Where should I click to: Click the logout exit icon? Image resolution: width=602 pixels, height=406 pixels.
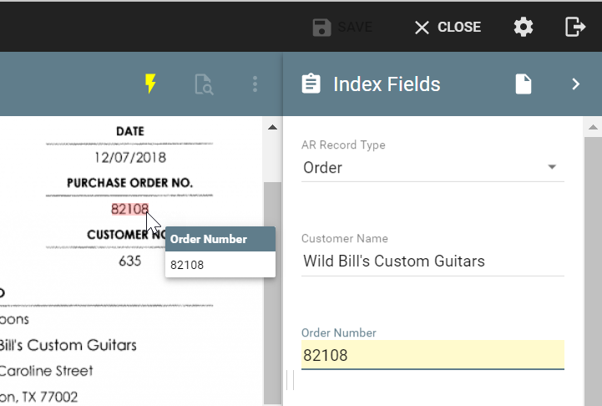[x=575, y=28]
